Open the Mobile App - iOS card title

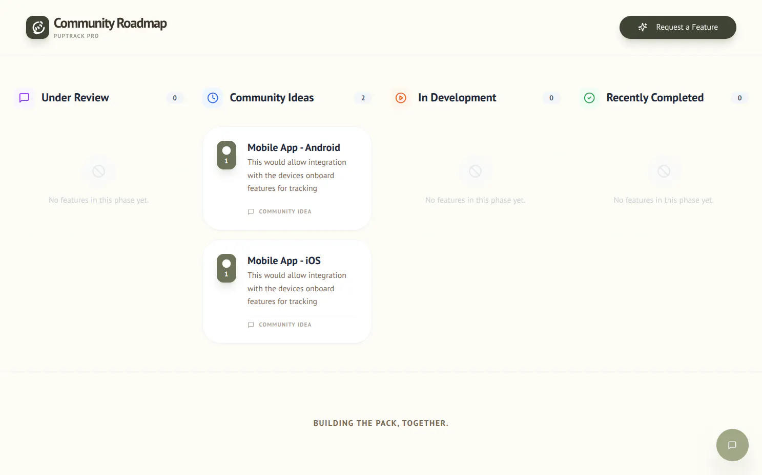(284, 261)
